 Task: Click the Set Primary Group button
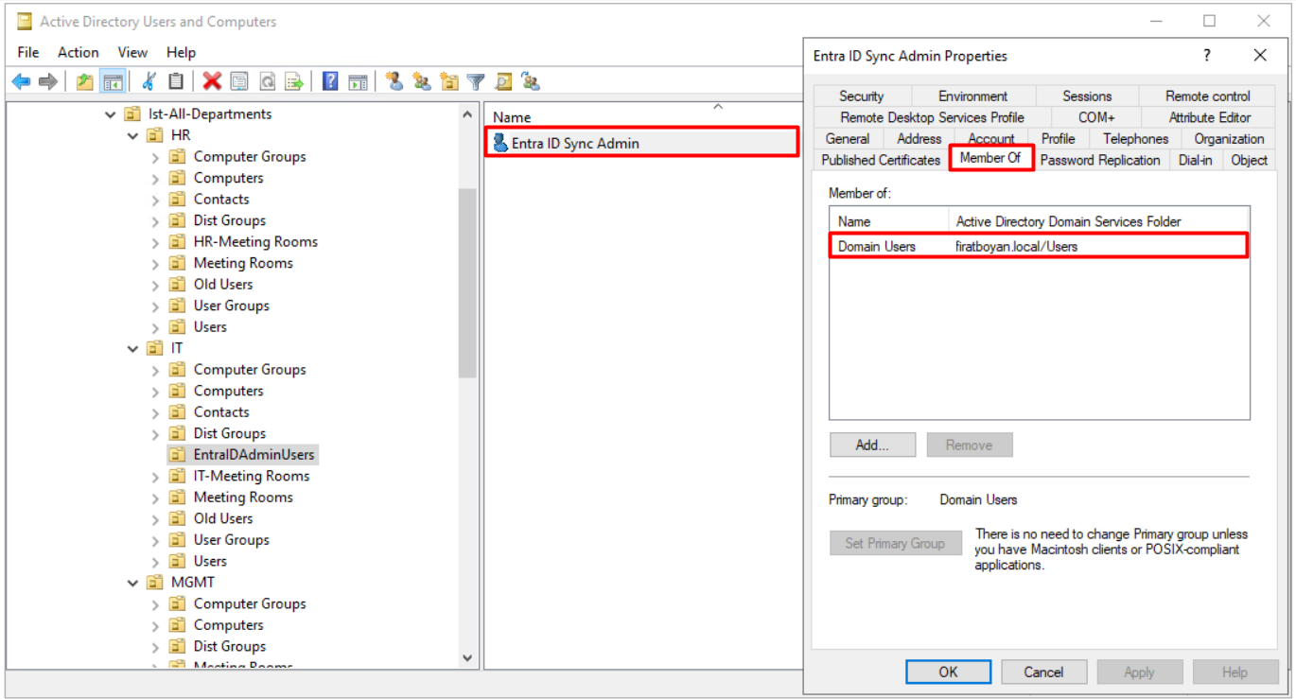point(895,543)
